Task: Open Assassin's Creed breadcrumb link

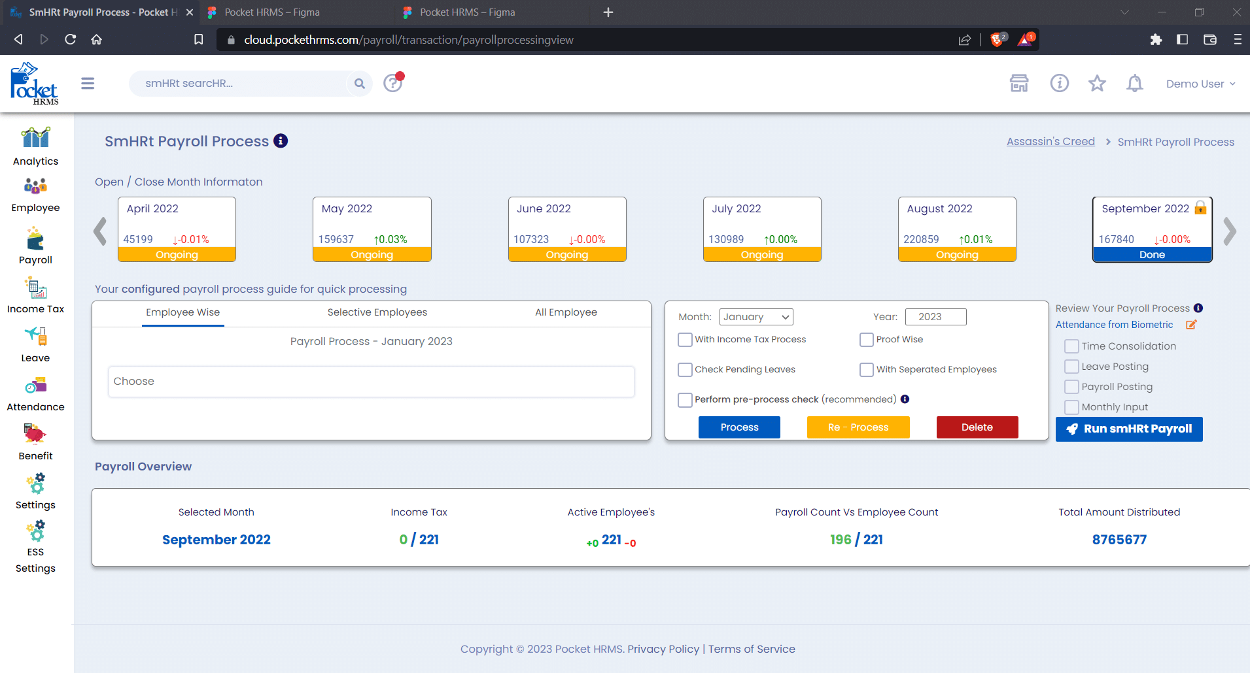Action: [x=1050, y=142]
